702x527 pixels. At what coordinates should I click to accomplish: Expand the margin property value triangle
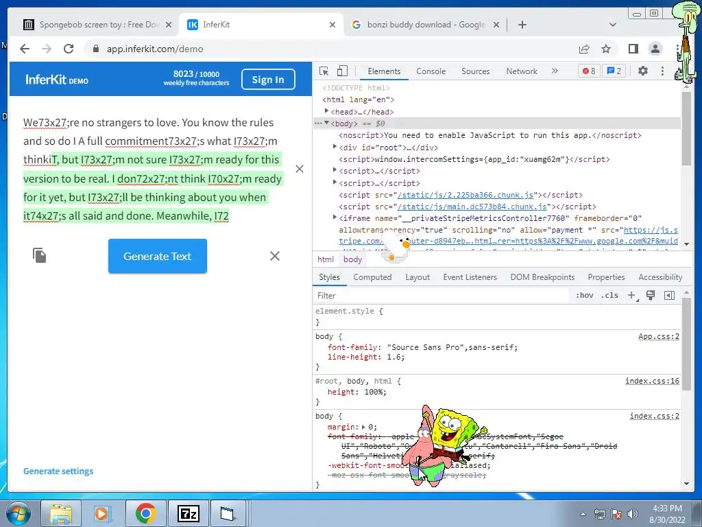coord(363,427)
